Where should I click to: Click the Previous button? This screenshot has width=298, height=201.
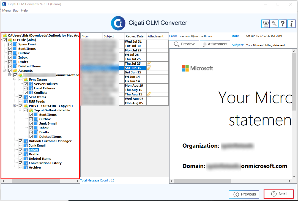point(244,194)
